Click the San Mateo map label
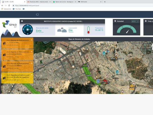 [83, 66]
